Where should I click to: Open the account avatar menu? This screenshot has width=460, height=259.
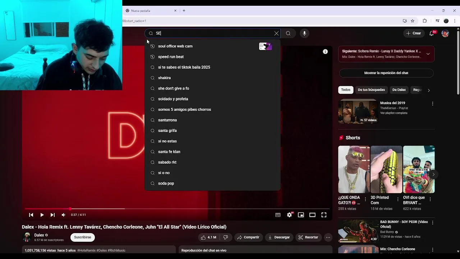tap(445, 33)
